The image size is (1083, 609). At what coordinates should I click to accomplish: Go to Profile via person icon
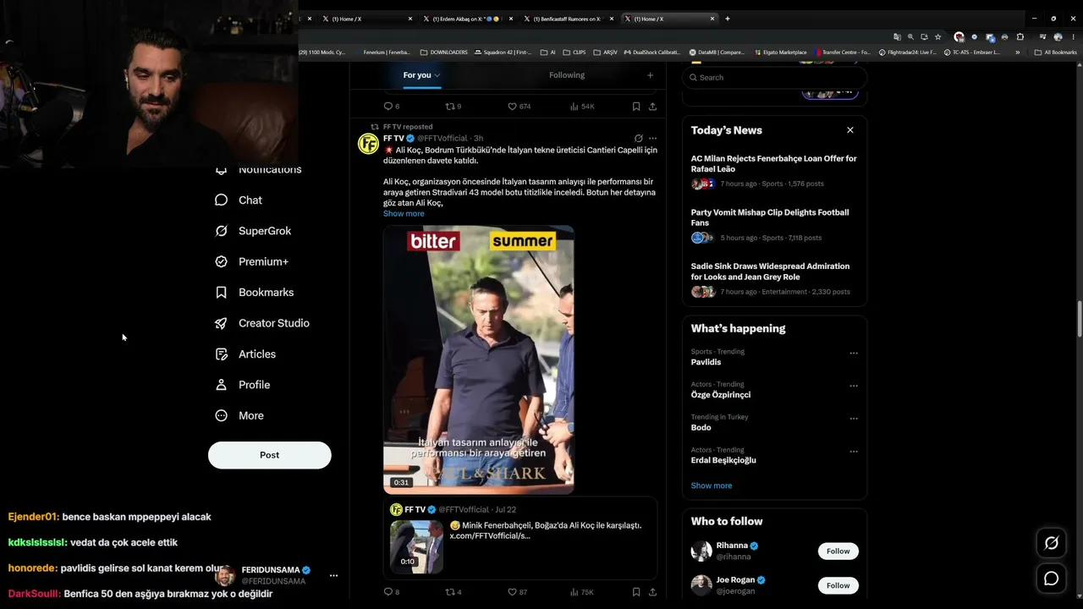221,385
